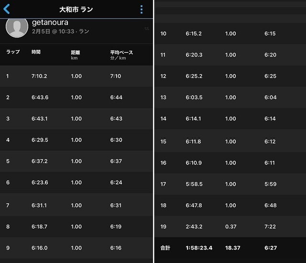Viewport: 306px width, 263px height.
Task: Tap the small icon beside the date line
Action: click(147, 29)
